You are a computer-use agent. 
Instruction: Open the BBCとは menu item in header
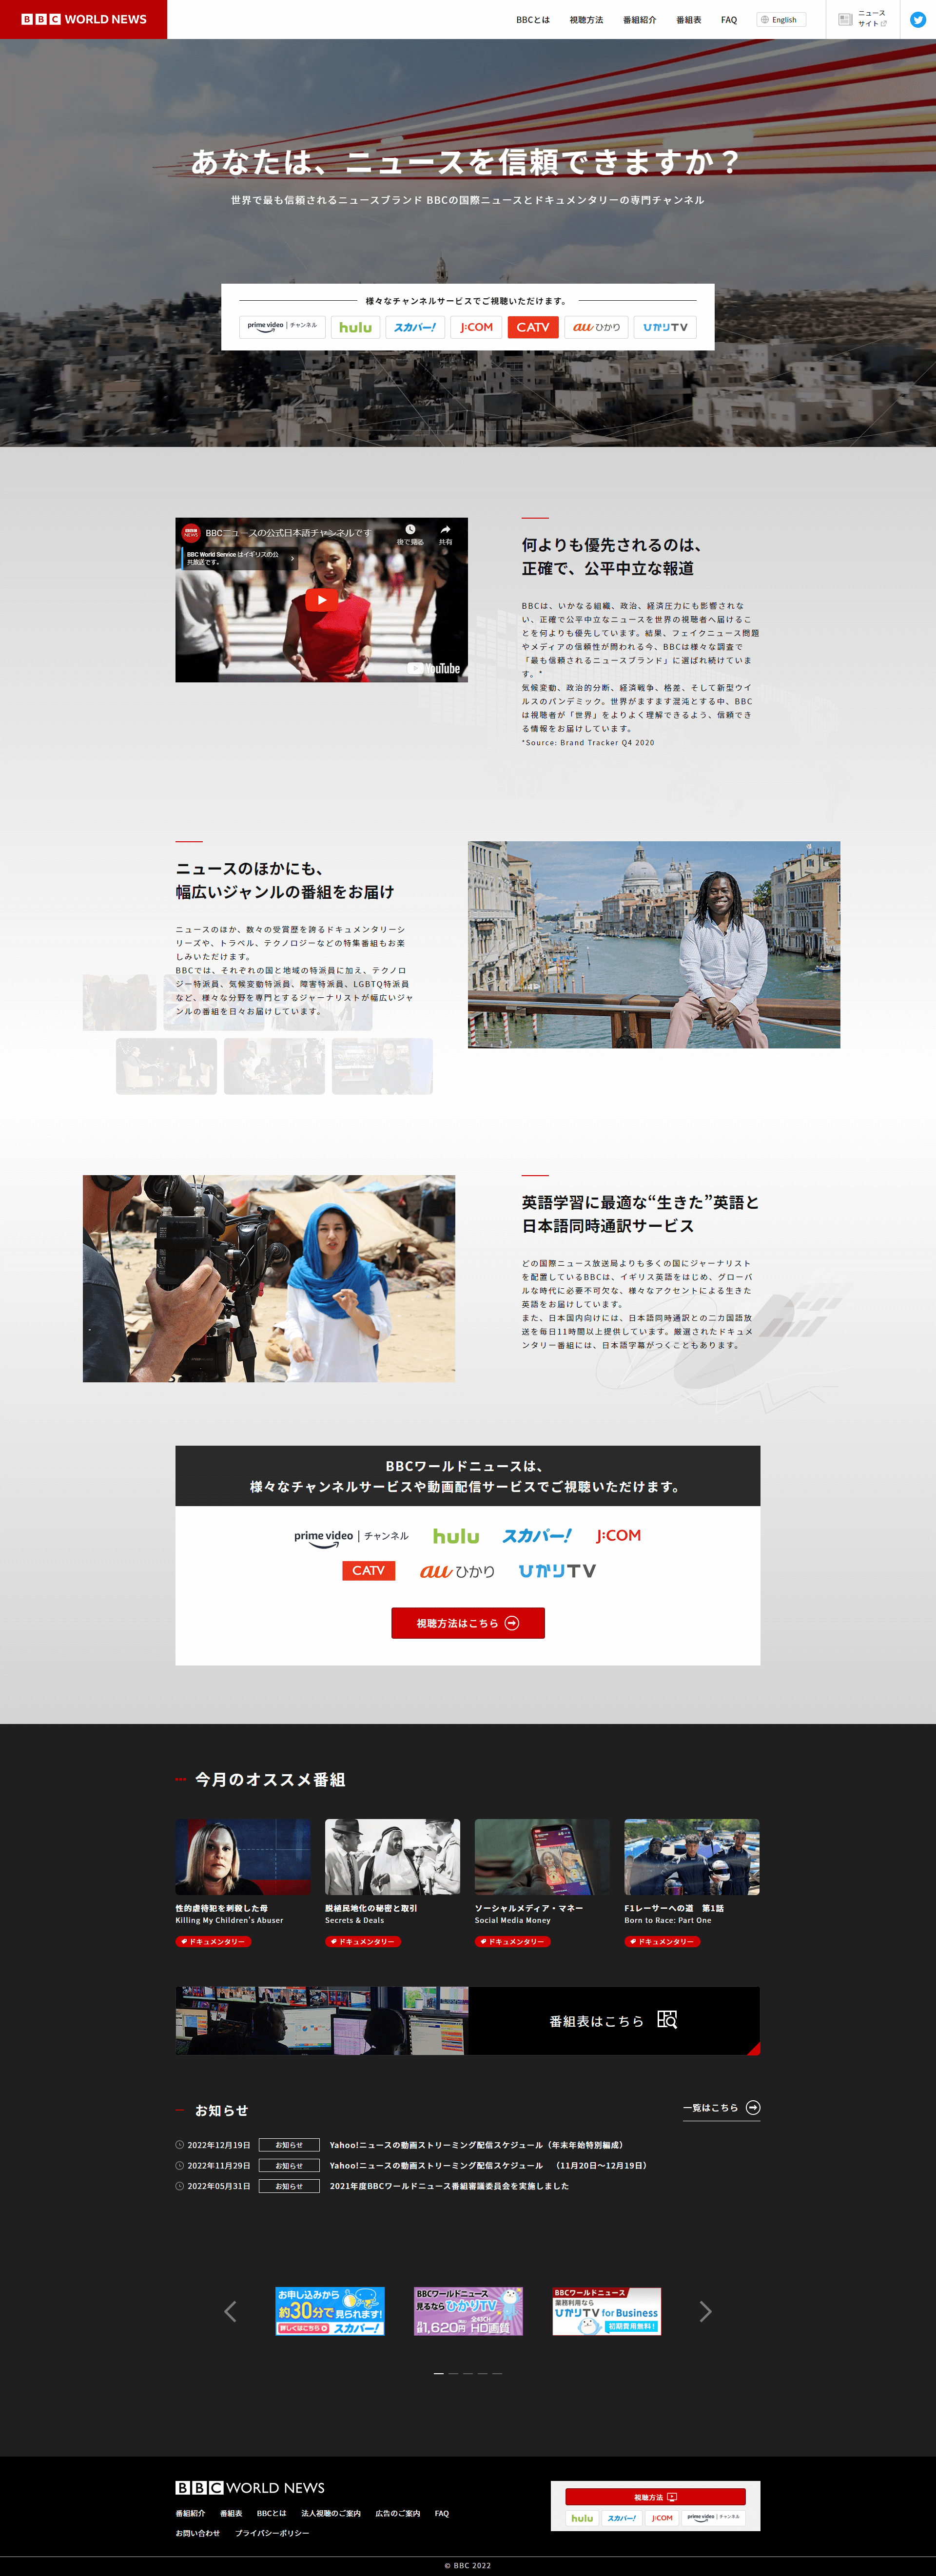(x=533, y=20)
